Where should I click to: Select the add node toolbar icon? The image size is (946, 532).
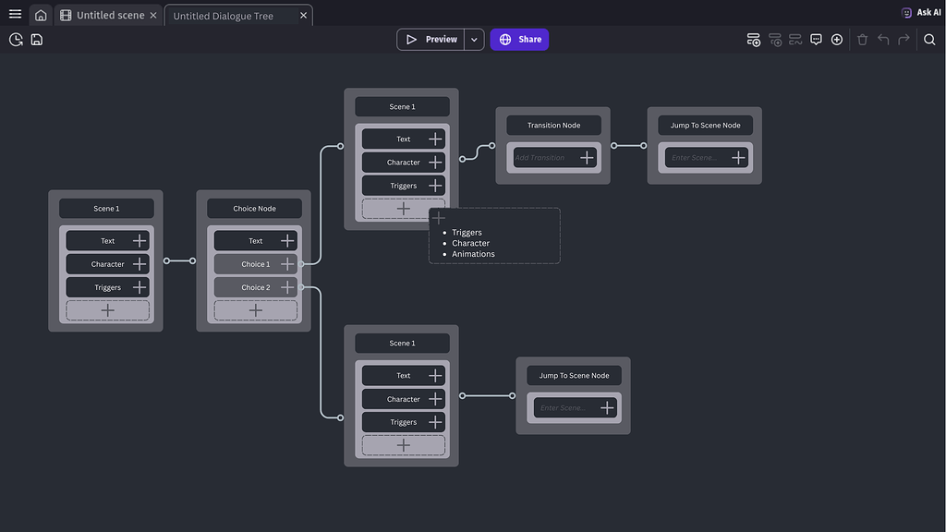753,40
